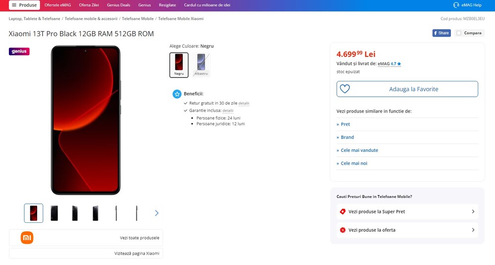Click the Super Pret tag icon
Screen dimensions: 495x265
pos(342,211)
